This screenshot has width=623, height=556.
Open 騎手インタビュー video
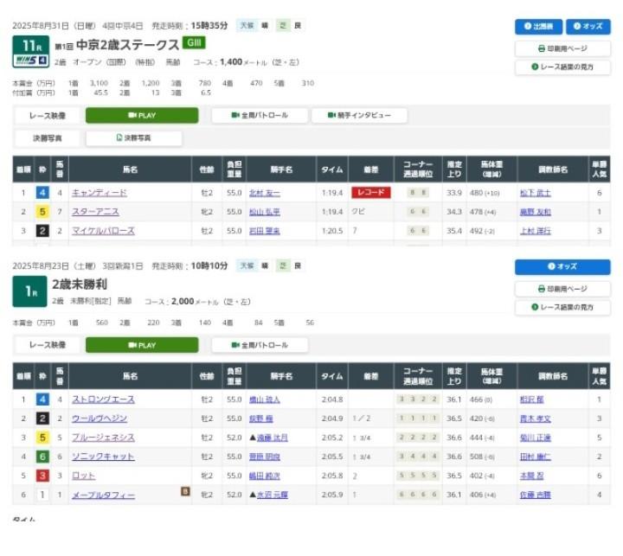tap(358, 115)
